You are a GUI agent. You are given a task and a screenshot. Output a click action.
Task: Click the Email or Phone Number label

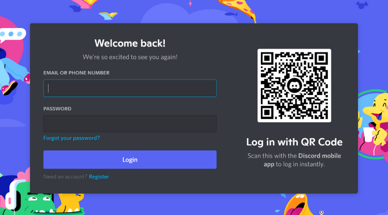(x=76, y=73)
